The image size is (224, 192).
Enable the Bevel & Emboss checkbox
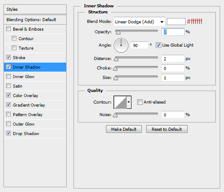8,29
